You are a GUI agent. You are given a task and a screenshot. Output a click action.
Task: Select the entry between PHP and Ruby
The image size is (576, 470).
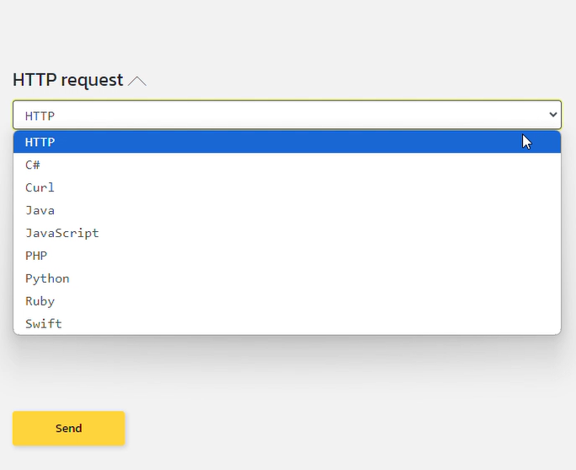[287, 278]
